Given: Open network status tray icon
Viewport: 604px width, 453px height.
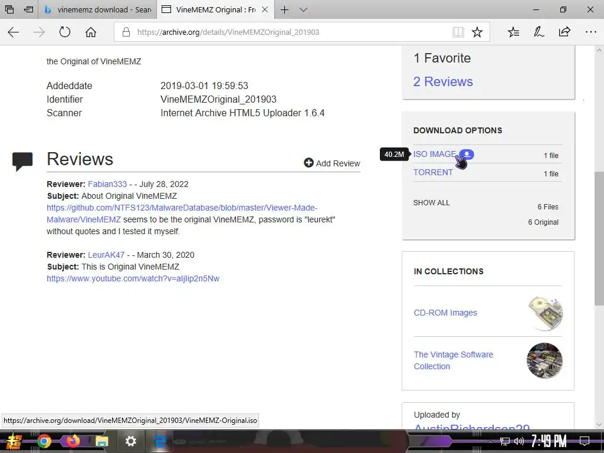Looking at the screenshot, I should pyautogui.click(x=504, y=441).
